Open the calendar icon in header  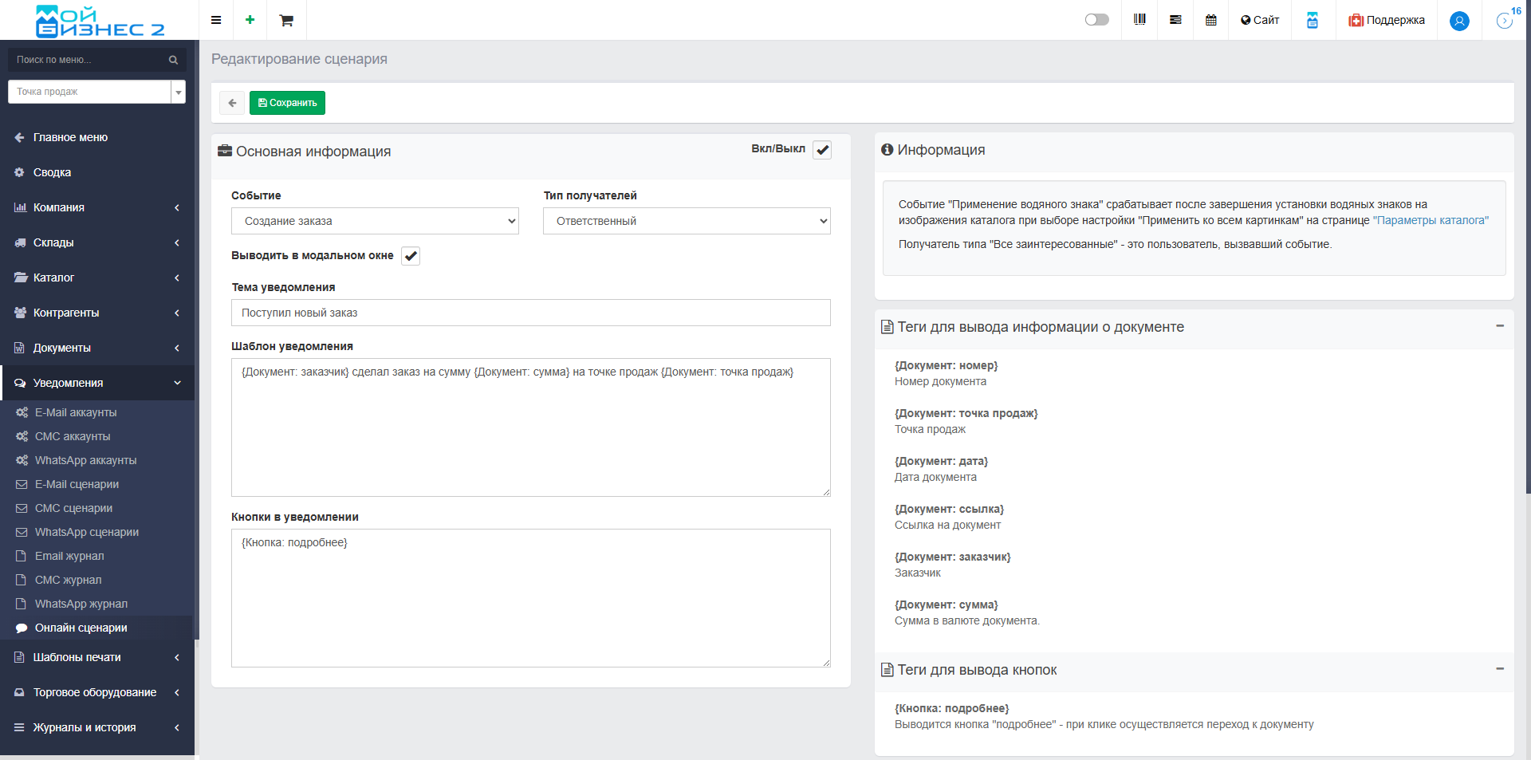point(1211,20)
